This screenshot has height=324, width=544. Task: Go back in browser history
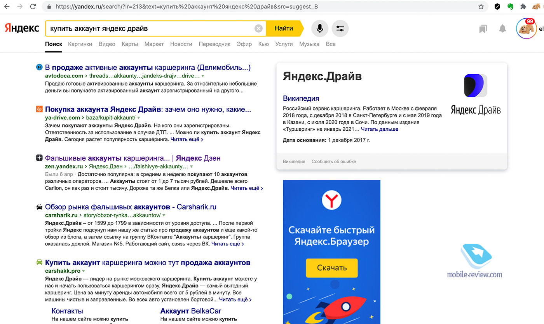click(x=7, y=7)
